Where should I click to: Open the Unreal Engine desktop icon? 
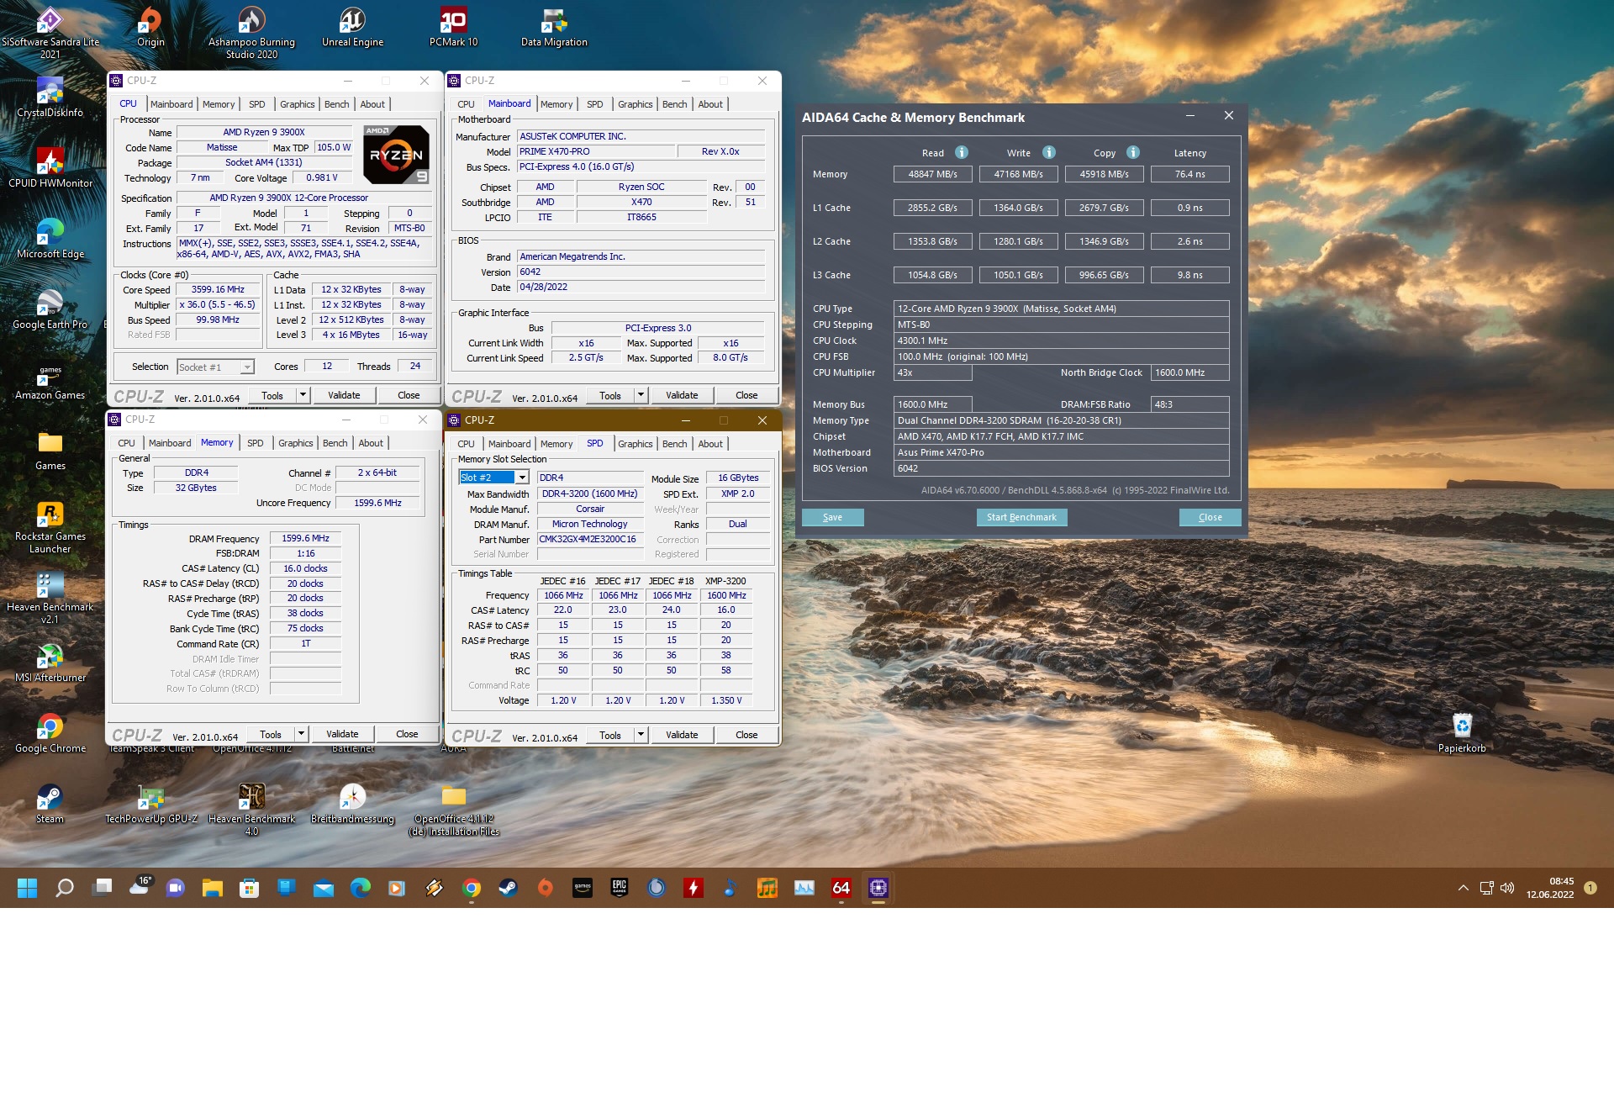coord(352,27)
